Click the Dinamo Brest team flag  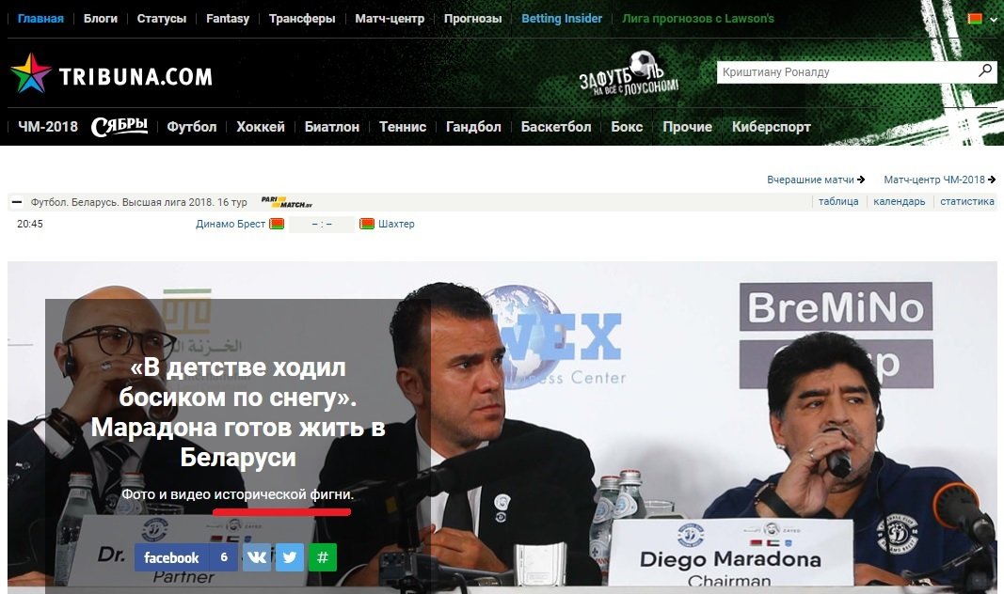click(x=277, y=224)
